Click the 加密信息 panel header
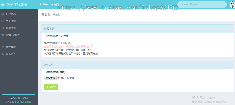Image resolution: width=235 pixels, height=105 pixels. [138, 29]
